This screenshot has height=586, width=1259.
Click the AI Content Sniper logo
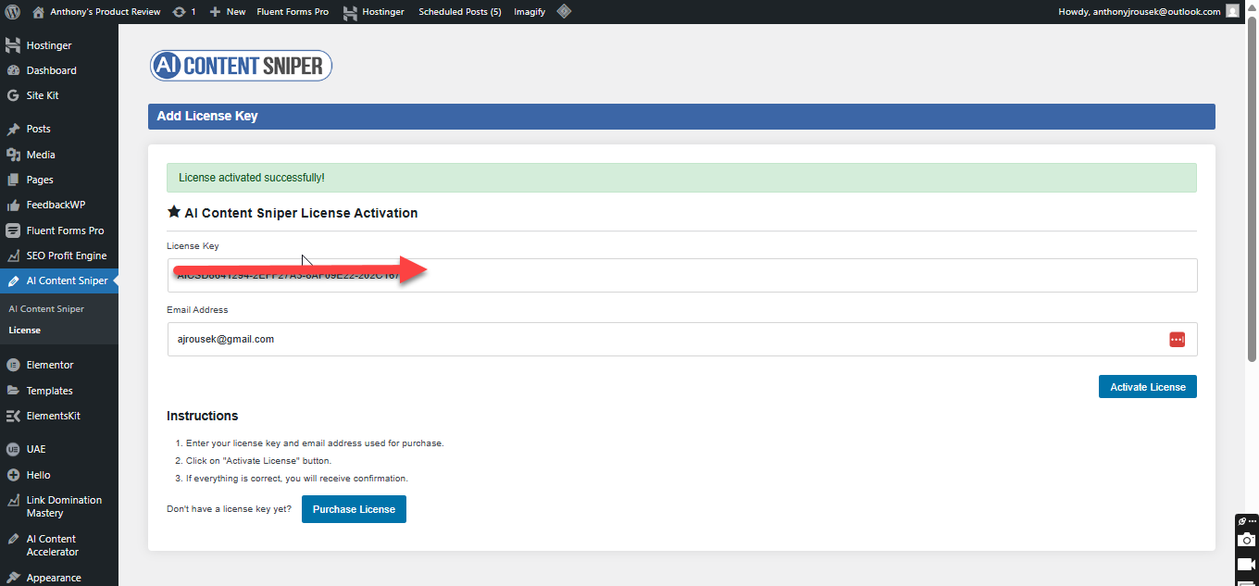[x=241, y=66]
